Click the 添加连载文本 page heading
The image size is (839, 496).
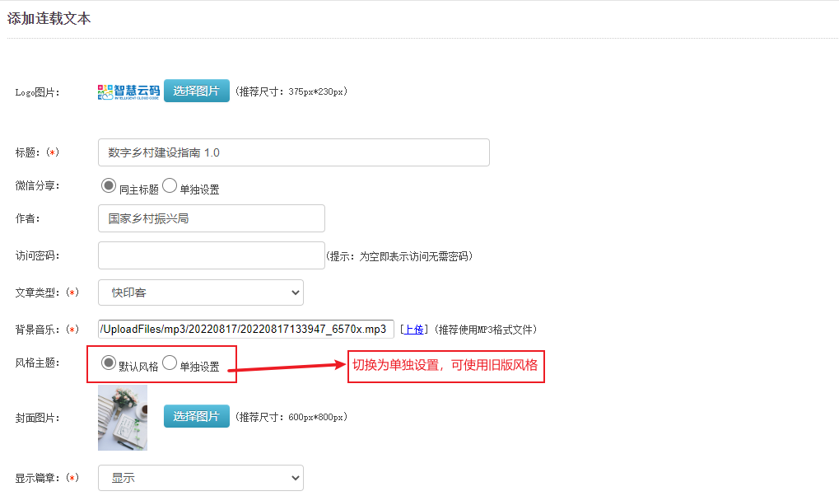coord(49,19)
